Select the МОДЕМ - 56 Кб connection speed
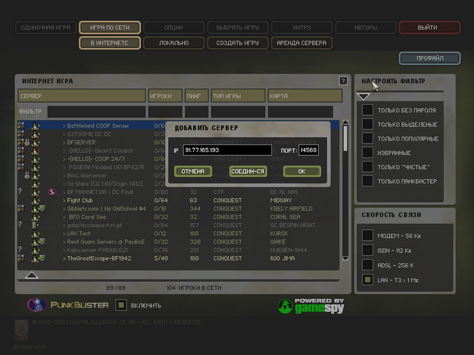The width and height of the screenshot is (474, 355). coord(368,235)
